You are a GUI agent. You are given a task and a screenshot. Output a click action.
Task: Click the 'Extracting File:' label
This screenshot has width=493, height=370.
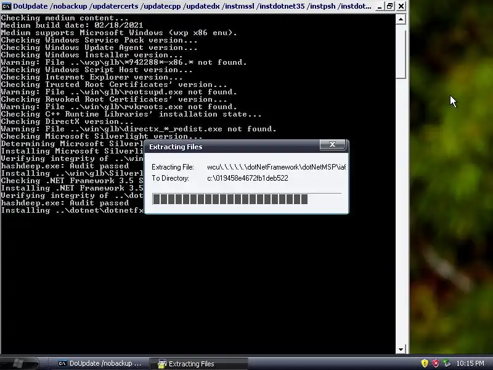click(x=173, y=167)
